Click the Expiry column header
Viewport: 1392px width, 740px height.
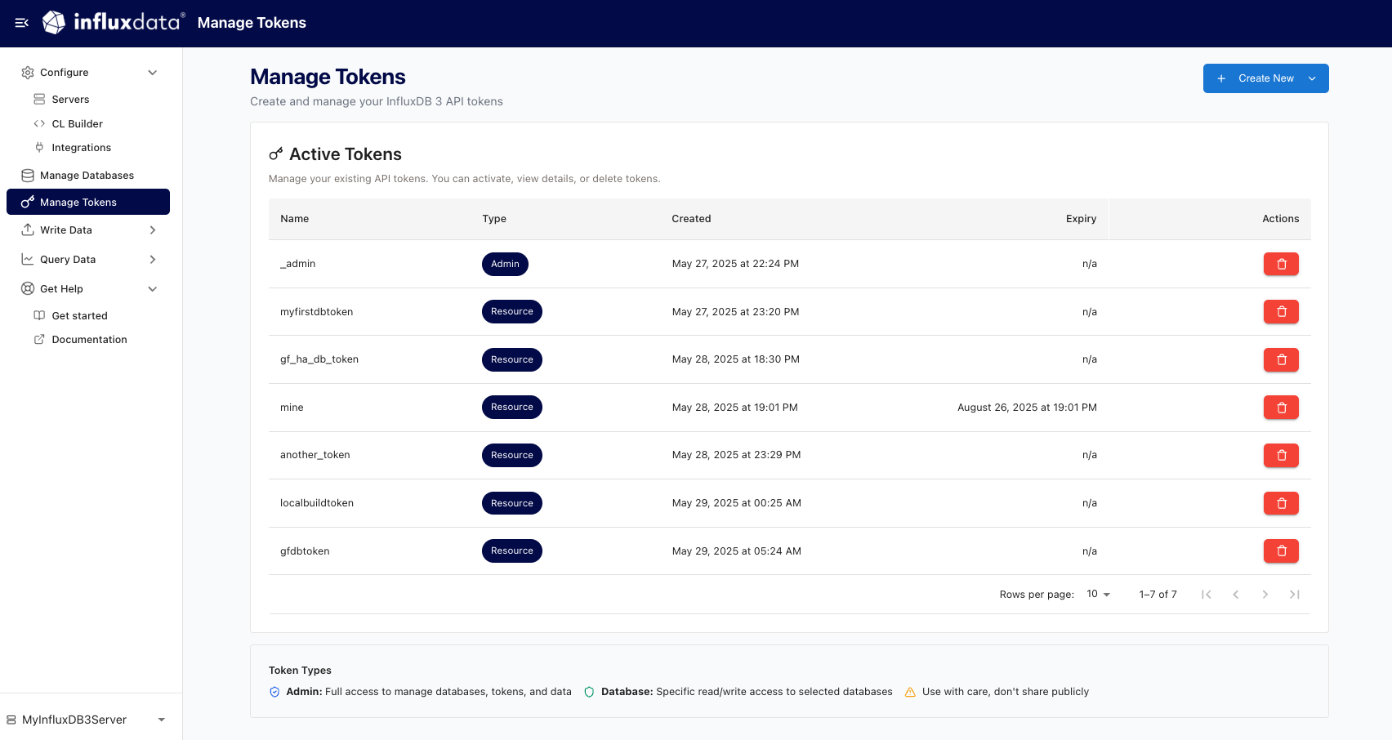point(1081,219)
